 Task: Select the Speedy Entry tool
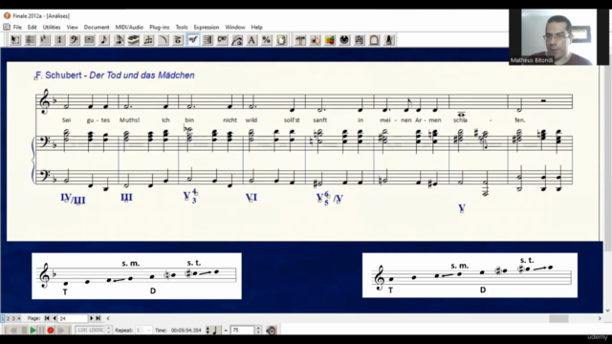pyautogui.click(x=119, y=40)
